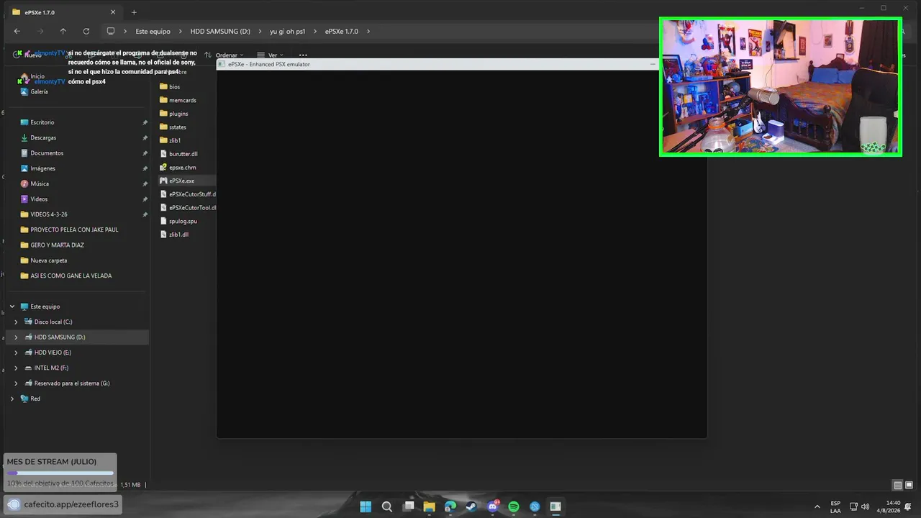921x518 pixels.
Task: Open volume control in system tray
Action: click(x=865, y=506)
